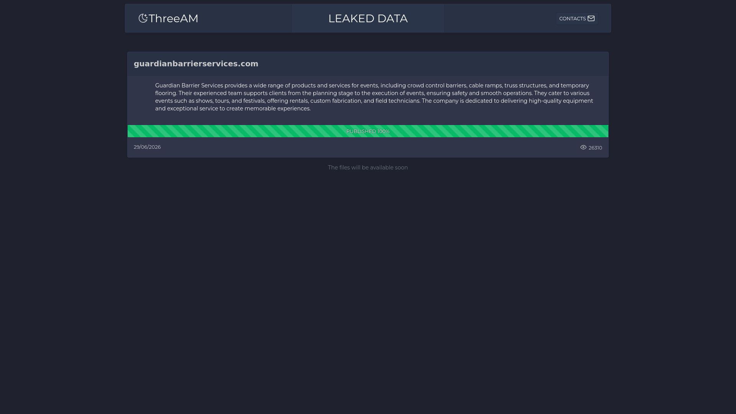This screenshot has height=414, width=736.
Task: Open the CONTACTS button
Action: 577,18
